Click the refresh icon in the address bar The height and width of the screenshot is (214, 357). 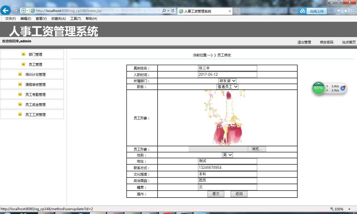[173, 11]
